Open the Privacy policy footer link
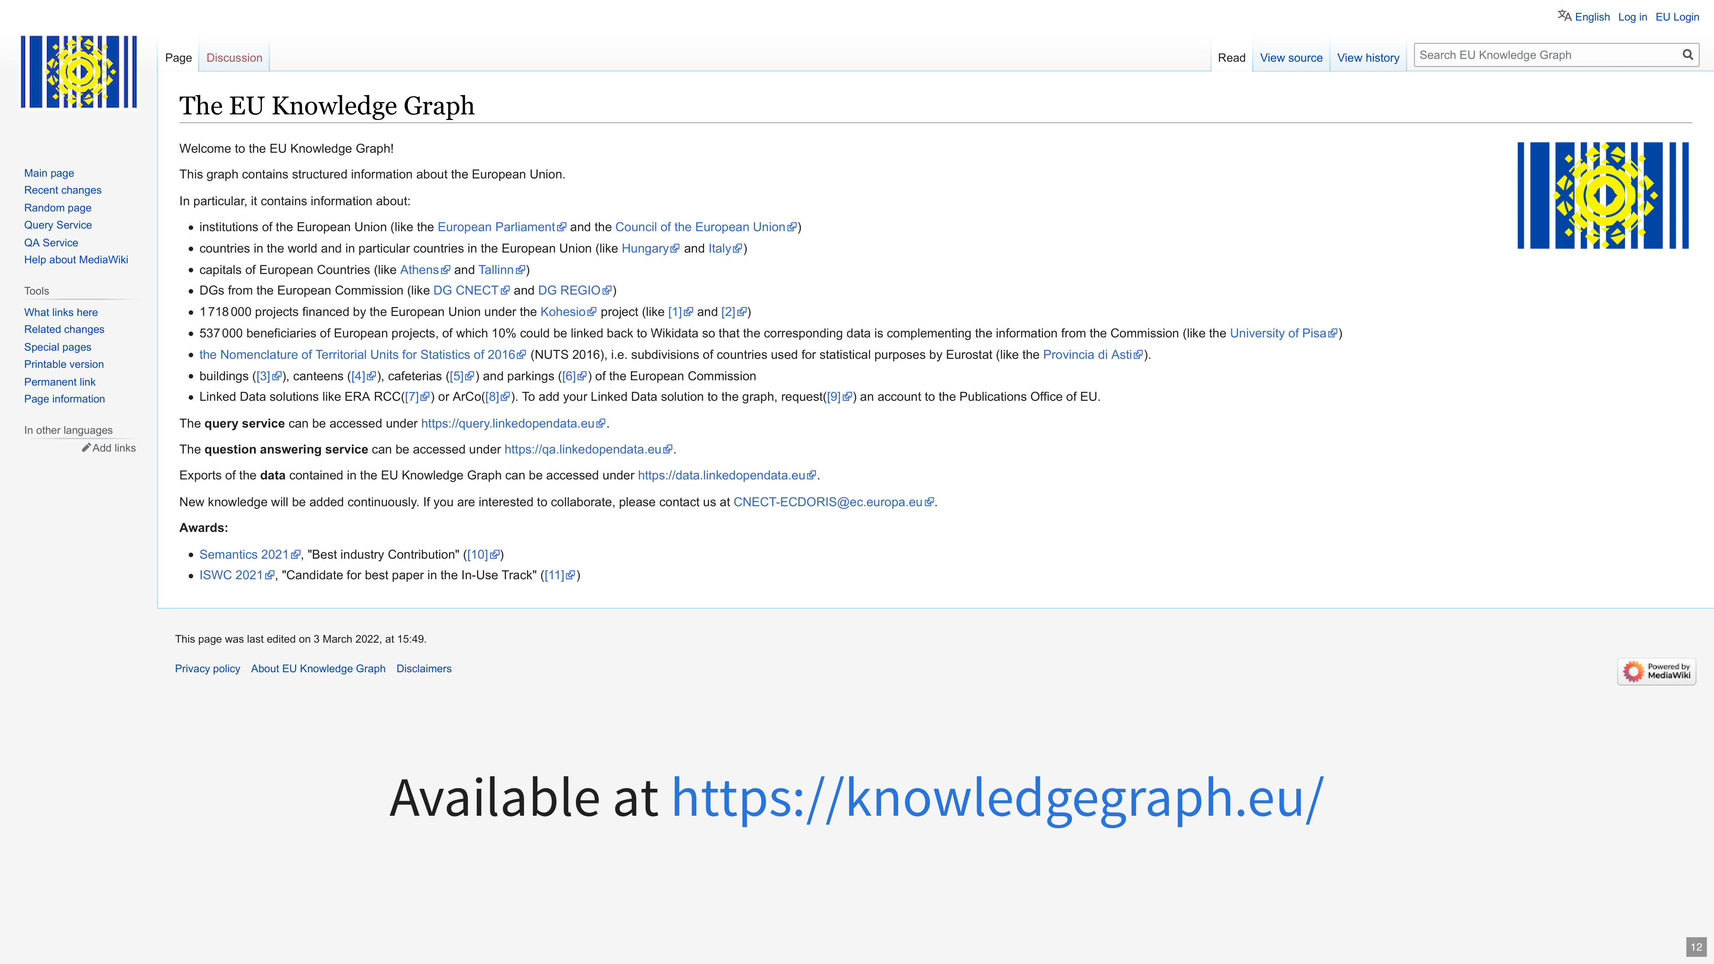Viewport: 1714px width, 964px height. [x=207, y=668]
